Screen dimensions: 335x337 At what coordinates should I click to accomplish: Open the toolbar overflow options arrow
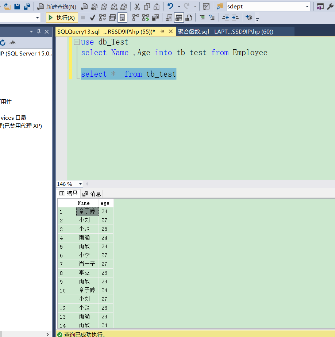(257, 20)
